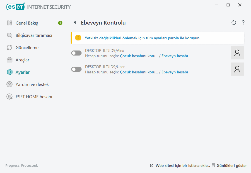Click the User account avatar icon
This screenshot has height=173, width=251.
click(237, 69)
